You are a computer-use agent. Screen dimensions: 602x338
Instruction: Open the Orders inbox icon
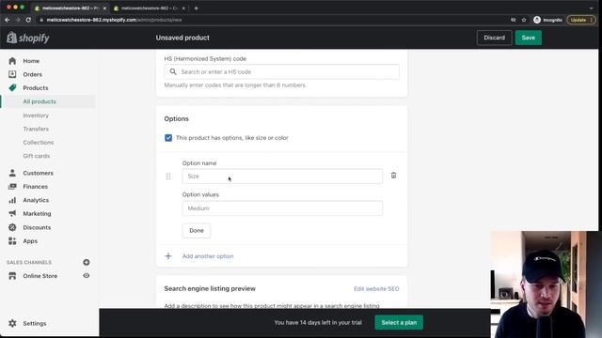pyautogui.click(x=12, y=74)
